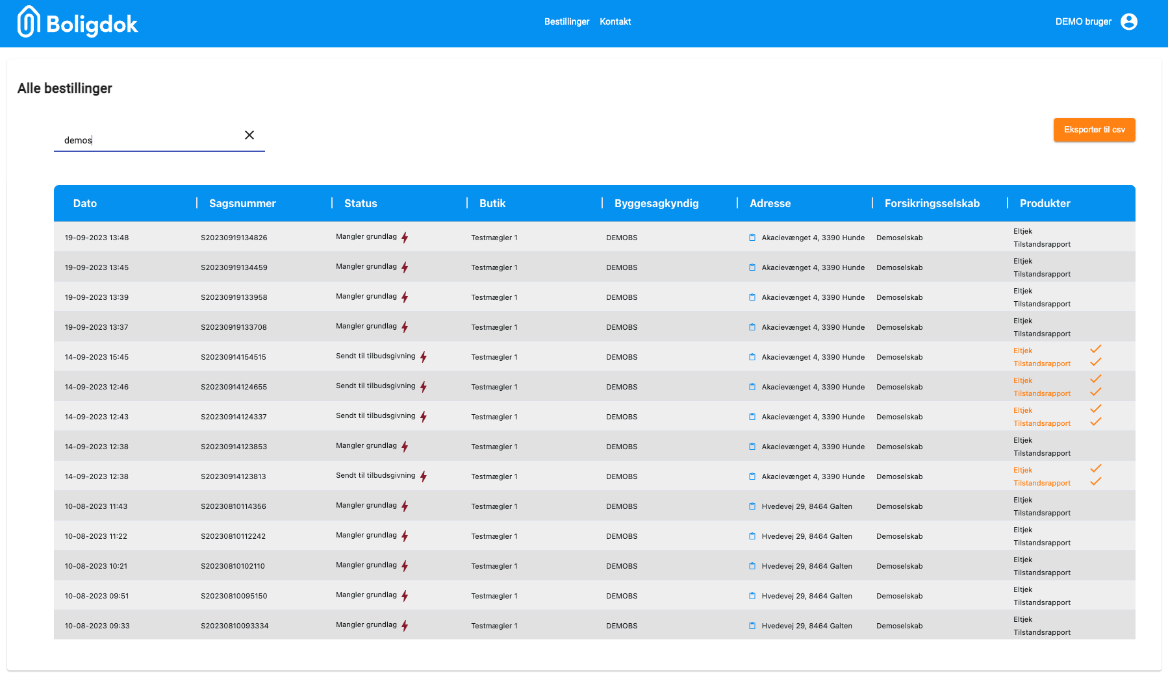Click the Produkter column header
This screenshot has height=679, width=1168.
[x=1045, y=203]
